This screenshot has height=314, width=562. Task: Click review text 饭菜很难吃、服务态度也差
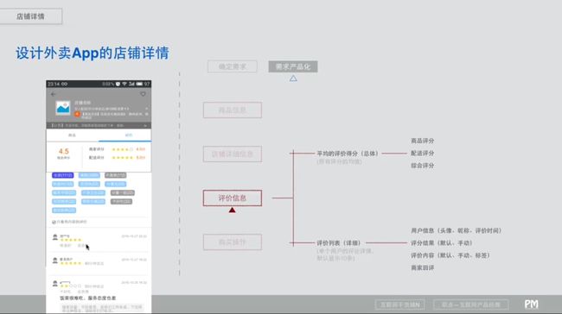tap(87, 298)
